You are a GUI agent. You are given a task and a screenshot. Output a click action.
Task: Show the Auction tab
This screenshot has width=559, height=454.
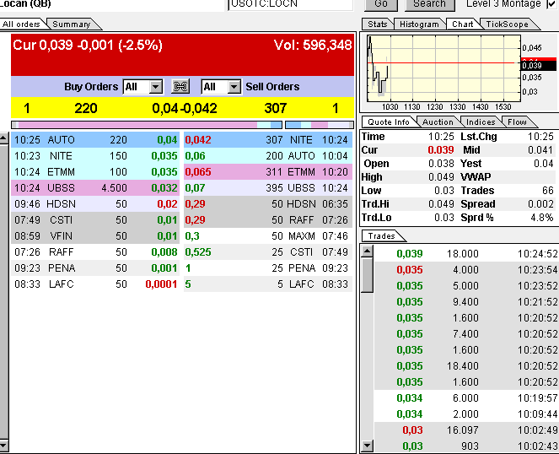438,122
